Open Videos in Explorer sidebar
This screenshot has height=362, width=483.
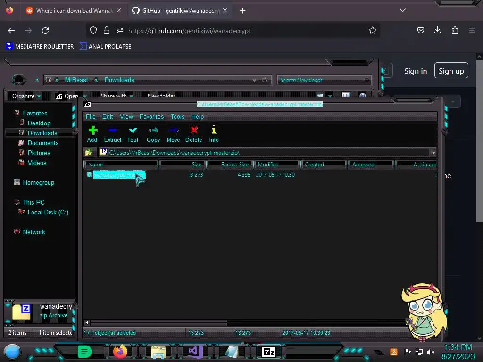click(37, 163)
